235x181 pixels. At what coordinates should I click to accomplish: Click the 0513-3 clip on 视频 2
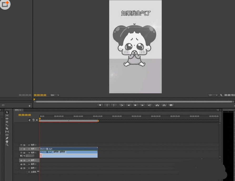[68, 149]
